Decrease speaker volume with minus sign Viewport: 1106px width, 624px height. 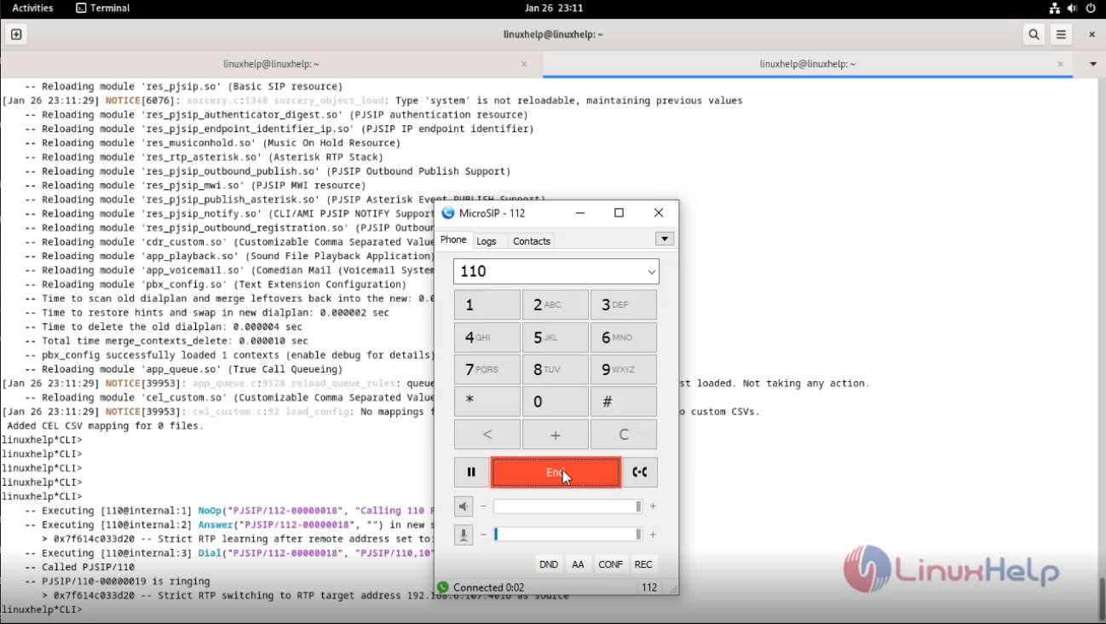(483, 506)
